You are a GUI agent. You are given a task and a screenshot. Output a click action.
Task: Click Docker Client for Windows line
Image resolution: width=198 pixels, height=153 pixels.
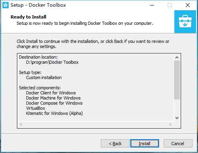pos(51,93)
